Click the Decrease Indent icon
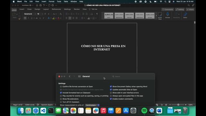This screenshot has height=116, width=206. coord(83,14)
